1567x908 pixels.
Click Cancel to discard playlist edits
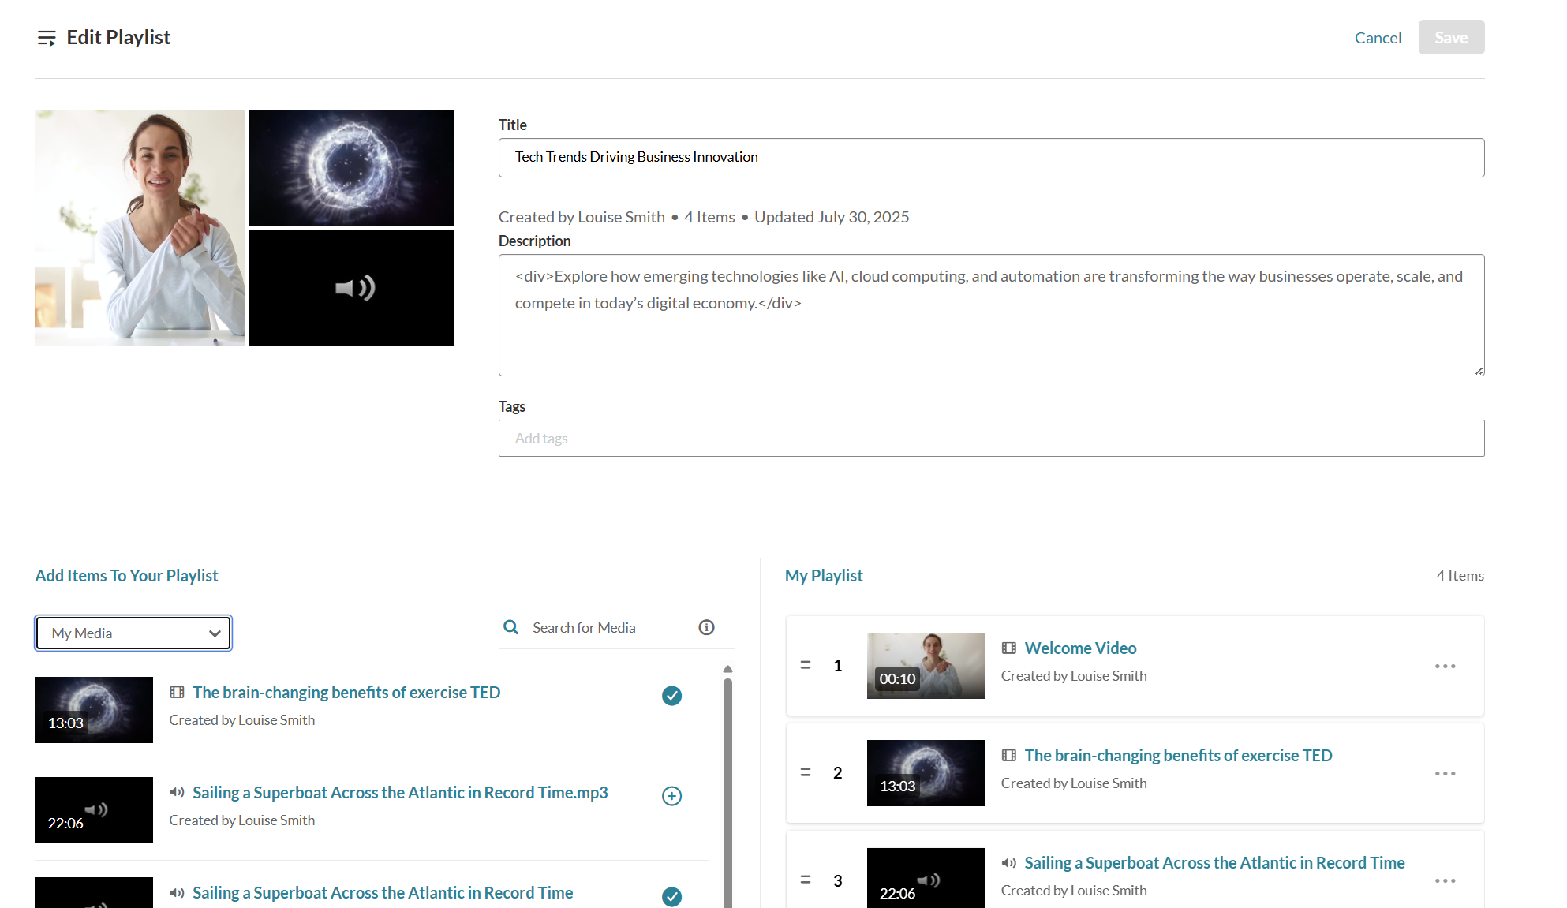pos(1378,38)
